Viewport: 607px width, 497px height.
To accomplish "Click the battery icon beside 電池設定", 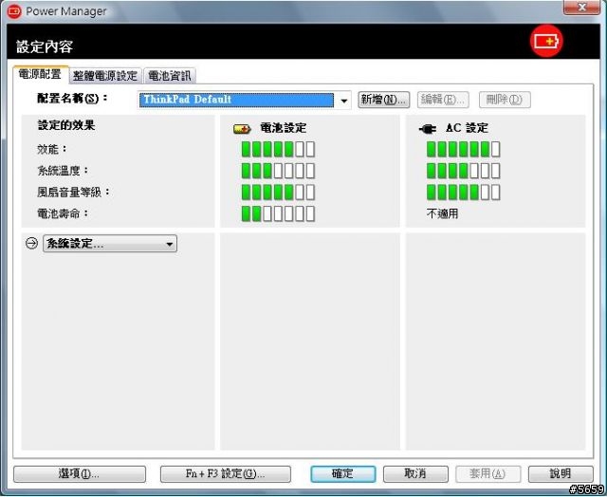I will click(x=243, y=128).
